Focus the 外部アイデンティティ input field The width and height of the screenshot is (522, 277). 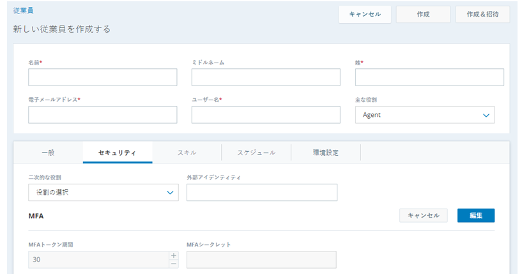point(262,192)
